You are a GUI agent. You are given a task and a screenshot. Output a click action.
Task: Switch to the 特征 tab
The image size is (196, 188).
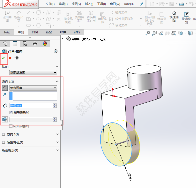[7, 32]
